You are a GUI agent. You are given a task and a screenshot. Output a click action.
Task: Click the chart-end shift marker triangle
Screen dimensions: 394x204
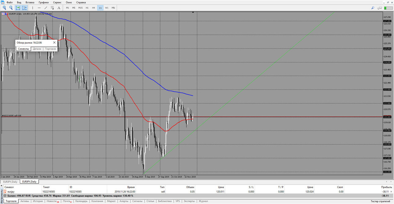[193, 13]
